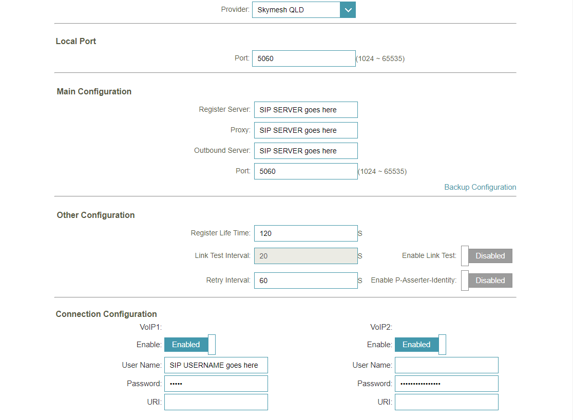
Task: Click the VoIP1 User Name field
Action: (216, 365)
